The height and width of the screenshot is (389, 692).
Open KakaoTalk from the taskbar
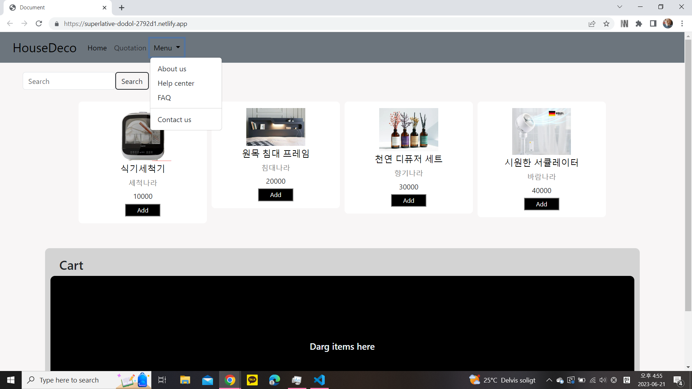(x=252, y=380)
